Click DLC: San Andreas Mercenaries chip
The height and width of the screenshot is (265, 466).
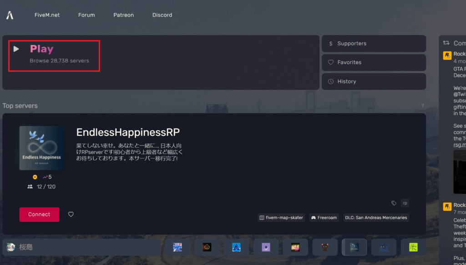click(x=376, y=218)
